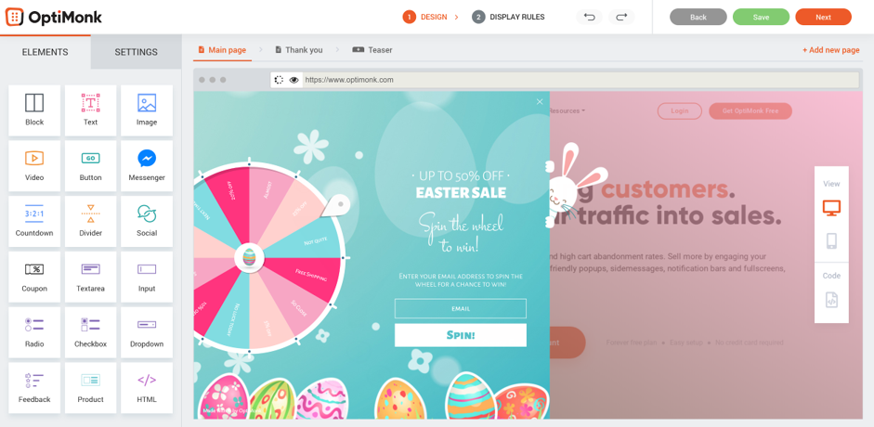Pick the Messenger element icon
874x427 pixels.
[147, 158]
